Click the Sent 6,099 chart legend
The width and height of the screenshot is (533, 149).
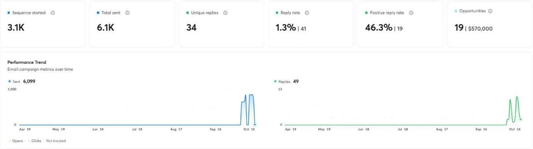pos(22,81)
